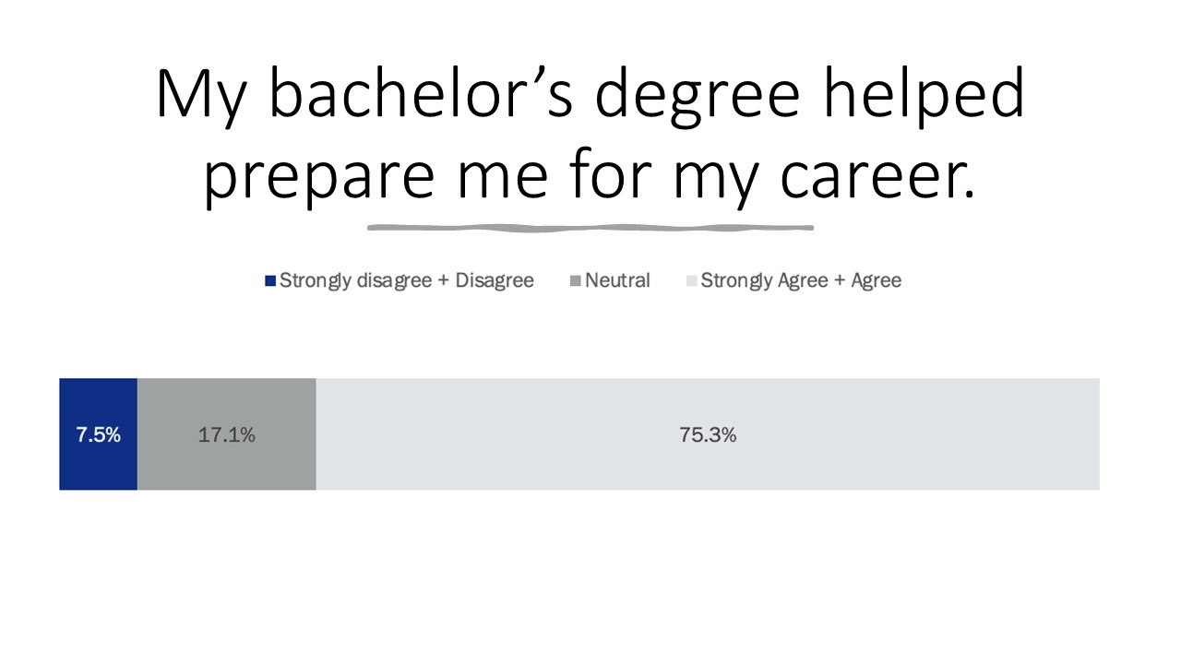The height and width of the screenshot is (664, 1181).
Task: Click the light gray Agree legend swatch
Action: tap(691, 281)
